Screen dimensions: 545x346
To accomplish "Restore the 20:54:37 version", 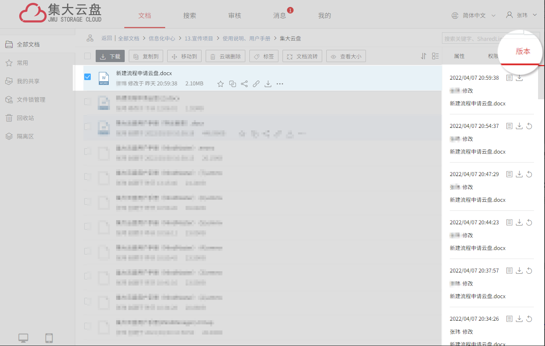I will coord(529,126).
